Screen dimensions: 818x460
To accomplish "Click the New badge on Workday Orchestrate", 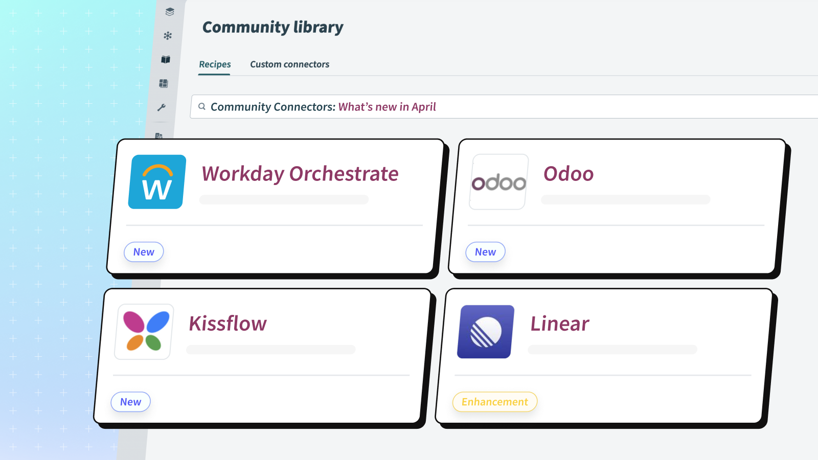I will pyautogui.click(x=144, y=252).
